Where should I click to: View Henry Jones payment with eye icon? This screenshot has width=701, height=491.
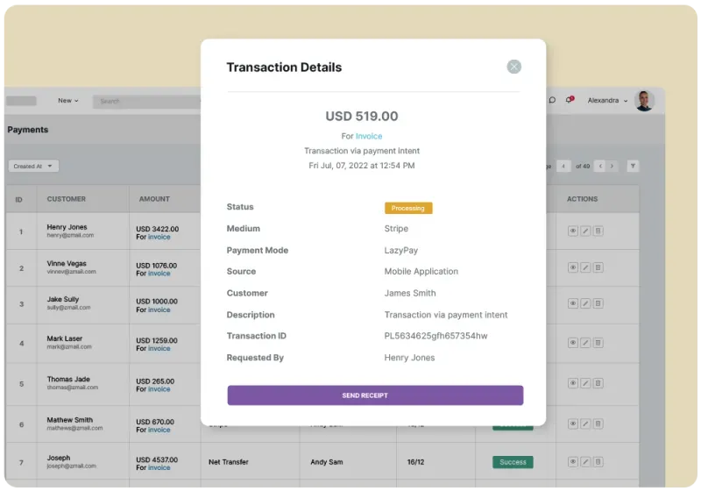tap(573, 231)
